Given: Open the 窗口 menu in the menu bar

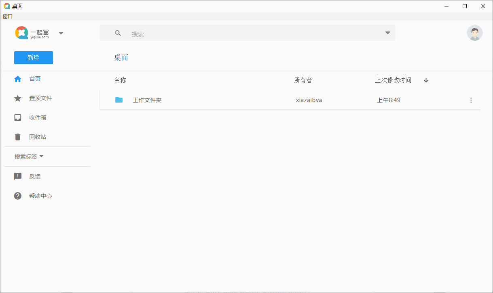Looking at the screenshot, I should click(x=8, y=17).
